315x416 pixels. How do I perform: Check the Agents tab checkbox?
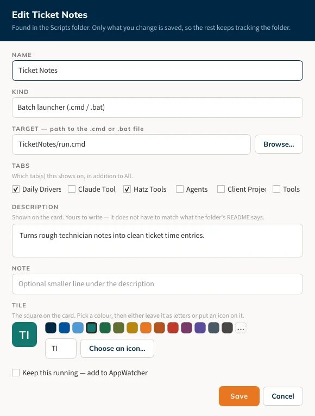180,189
